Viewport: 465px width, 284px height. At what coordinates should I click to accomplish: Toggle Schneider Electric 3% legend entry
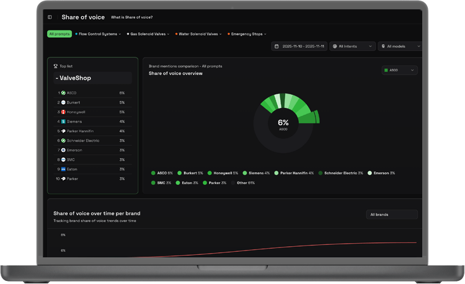point(341,173)
